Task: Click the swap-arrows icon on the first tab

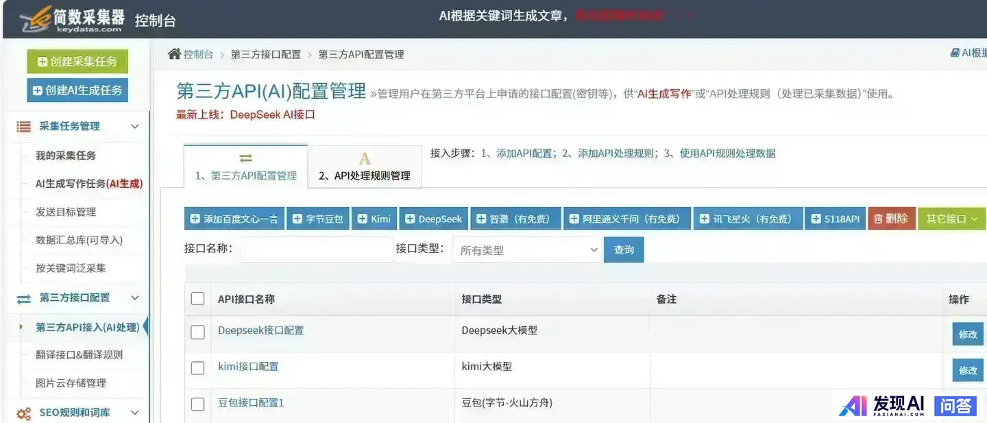Action: [246, 158]
